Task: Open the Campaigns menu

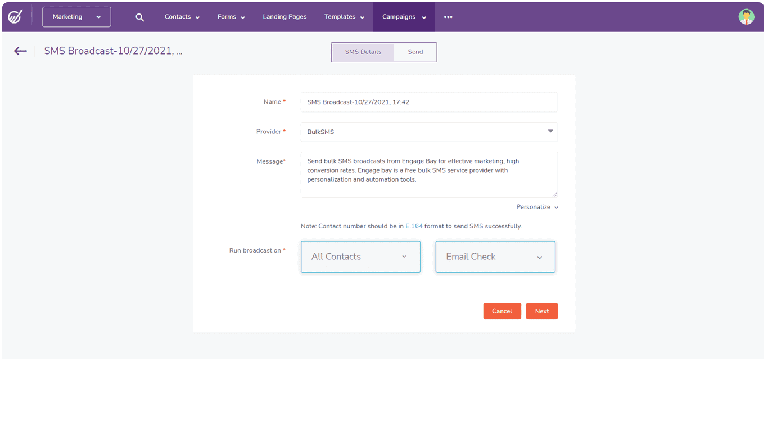Action: 404,17
